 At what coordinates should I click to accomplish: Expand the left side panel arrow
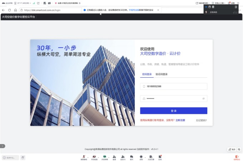(3, 146)
